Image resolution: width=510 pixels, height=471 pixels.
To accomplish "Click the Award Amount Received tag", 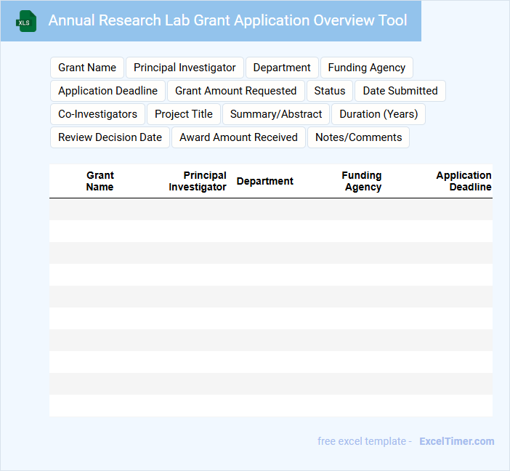I will tap(238, 137).
